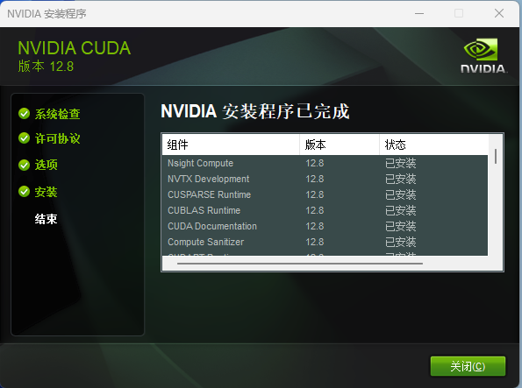Minimize the NVIDIA installer window

(419, 14)
